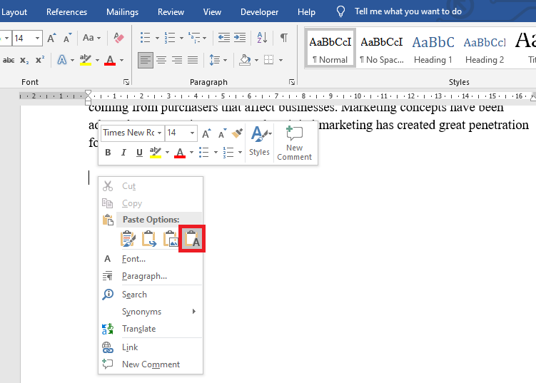536x383 pixels.
Task: Toggle show paragraph marks
Action: click(x=284, y=38)
